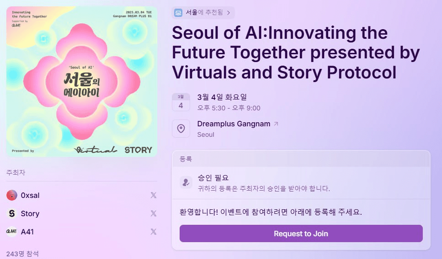Image resolution: width=442 pixels, height=259 pixels.
Task: Click the 0xsal host avatar
Action: click(x=12, y=195)
